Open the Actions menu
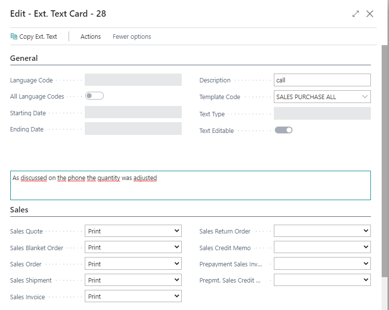 point(91,36)
